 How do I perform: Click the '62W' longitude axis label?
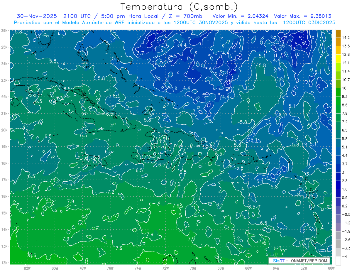pos(304,268)
